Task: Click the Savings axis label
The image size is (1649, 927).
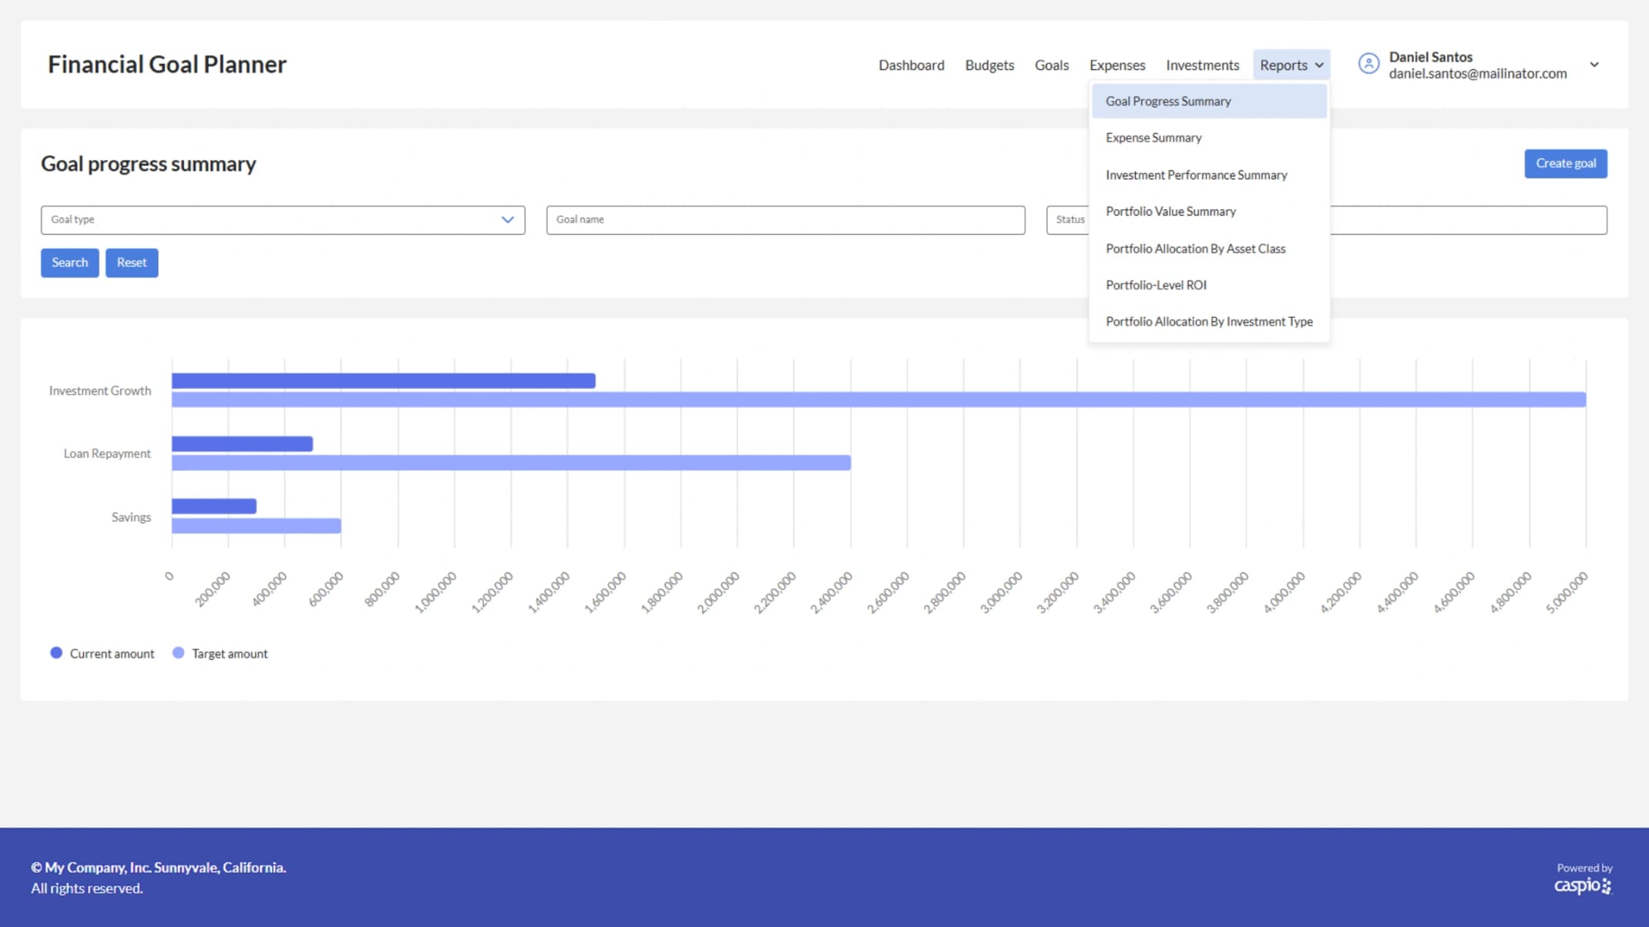Action: 131,517
